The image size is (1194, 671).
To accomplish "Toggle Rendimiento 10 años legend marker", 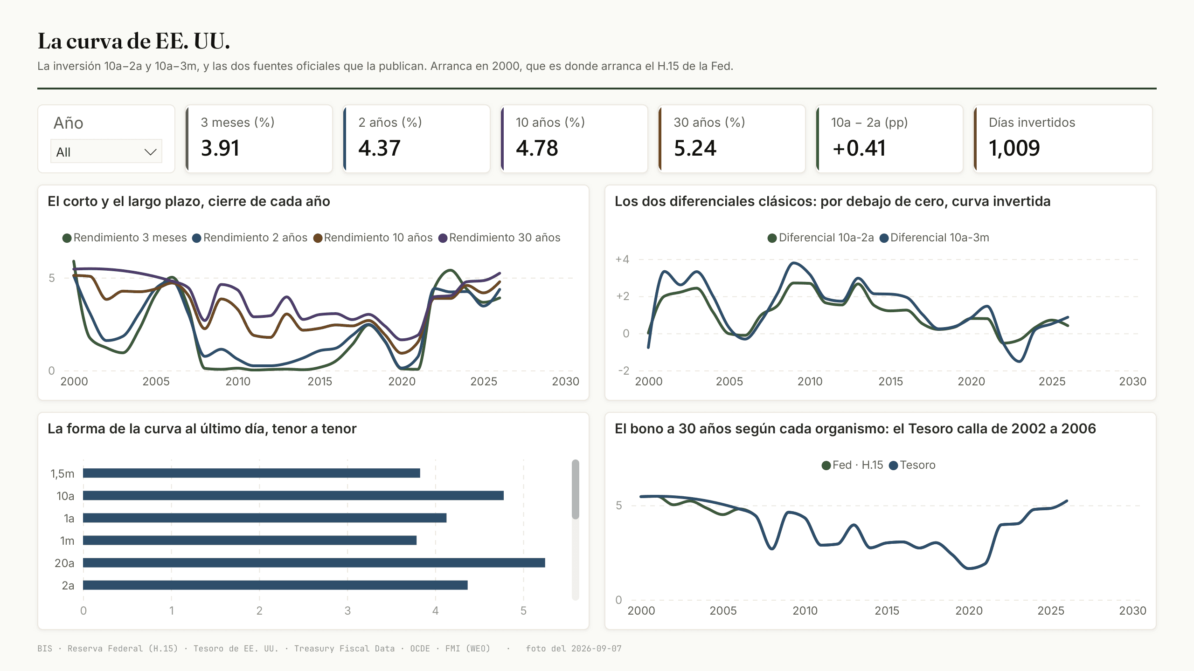I will click(318, 238).
